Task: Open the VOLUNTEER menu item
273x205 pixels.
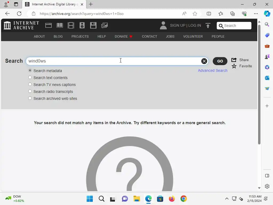Action: (193, 36)
